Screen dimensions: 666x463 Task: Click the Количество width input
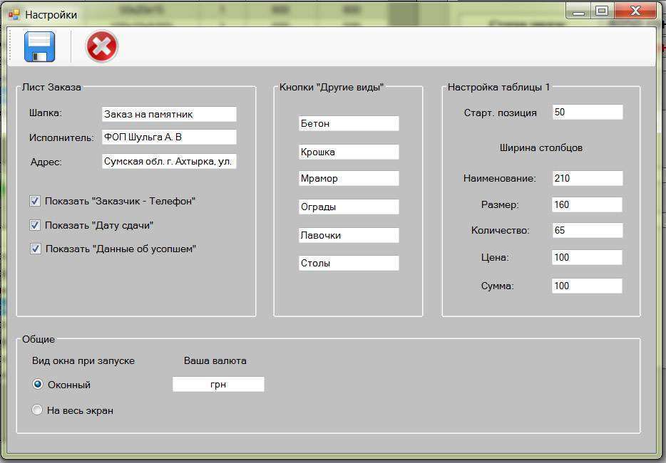click(x=587, y=231)
